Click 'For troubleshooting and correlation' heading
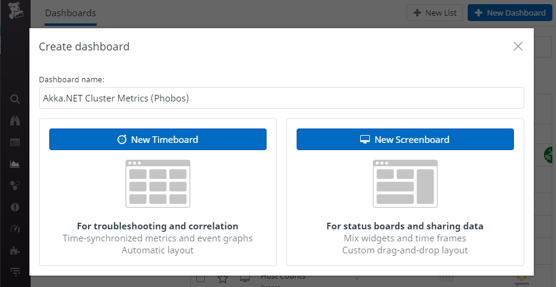The image size is (556, 287). 158,226
